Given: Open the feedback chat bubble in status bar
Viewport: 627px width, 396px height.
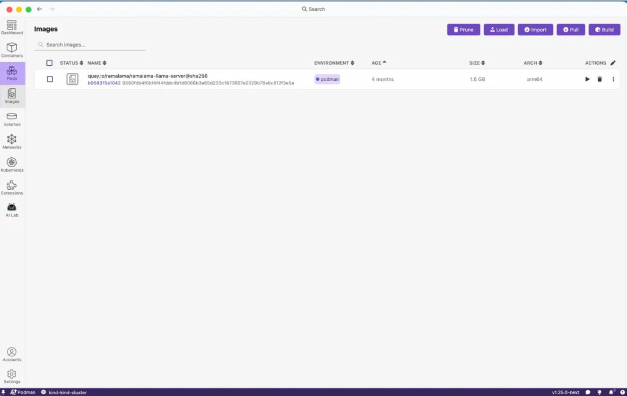Looking at the screenshot, I should (x=588, y=392).
